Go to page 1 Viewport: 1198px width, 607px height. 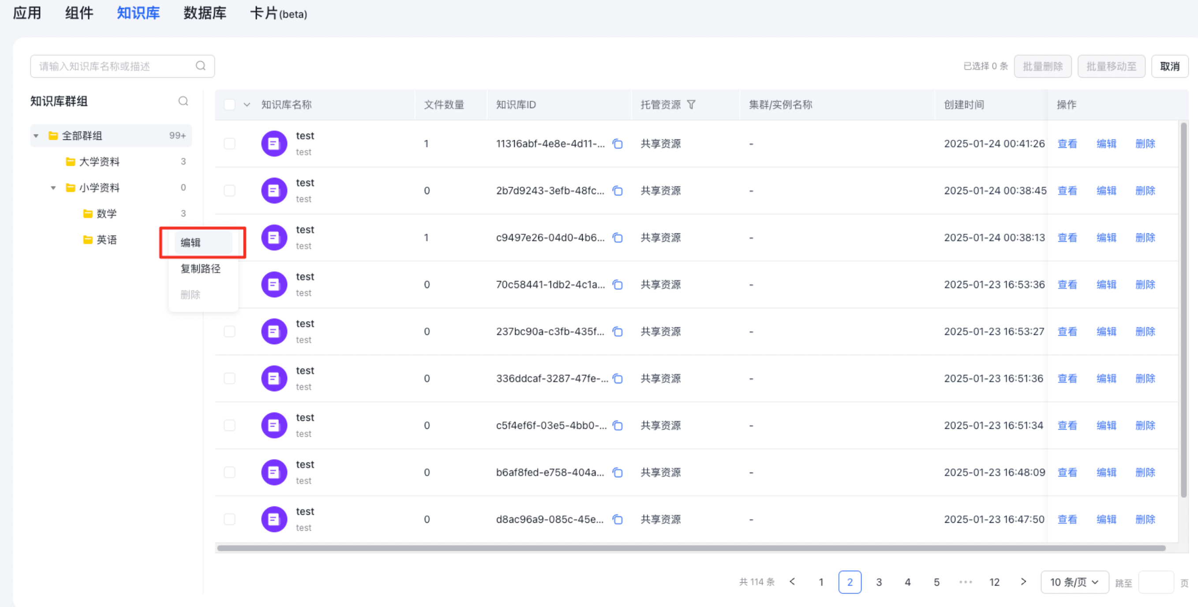click(x=821, y=582)
